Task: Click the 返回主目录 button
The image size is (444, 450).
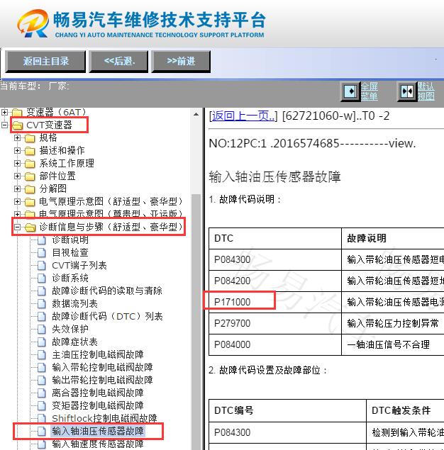Action: click(x=45, y=61)
